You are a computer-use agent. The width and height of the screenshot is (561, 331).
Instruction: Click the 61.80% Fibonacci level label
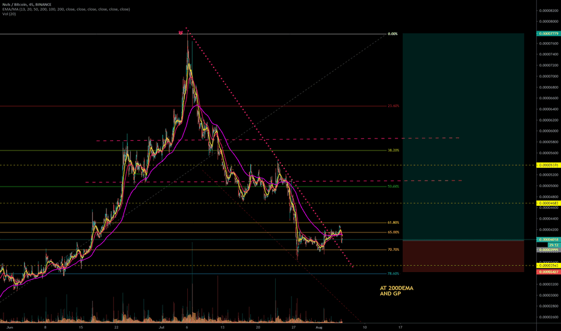[x=393, y=223]
